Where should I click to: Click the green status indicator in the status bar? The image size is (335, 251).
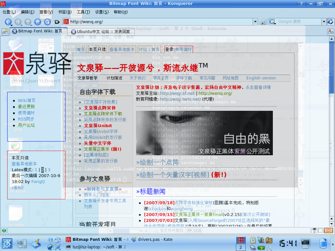click(x=4, y=230)
